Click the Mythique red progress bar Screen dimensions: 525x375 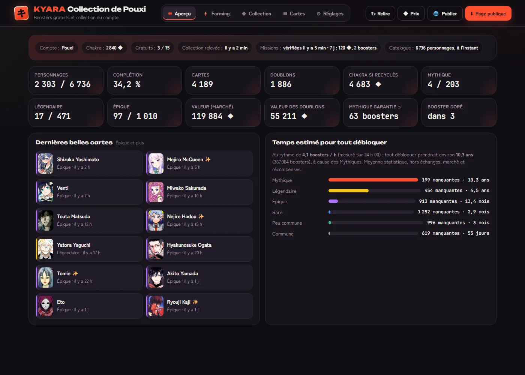tap(373, 180)
